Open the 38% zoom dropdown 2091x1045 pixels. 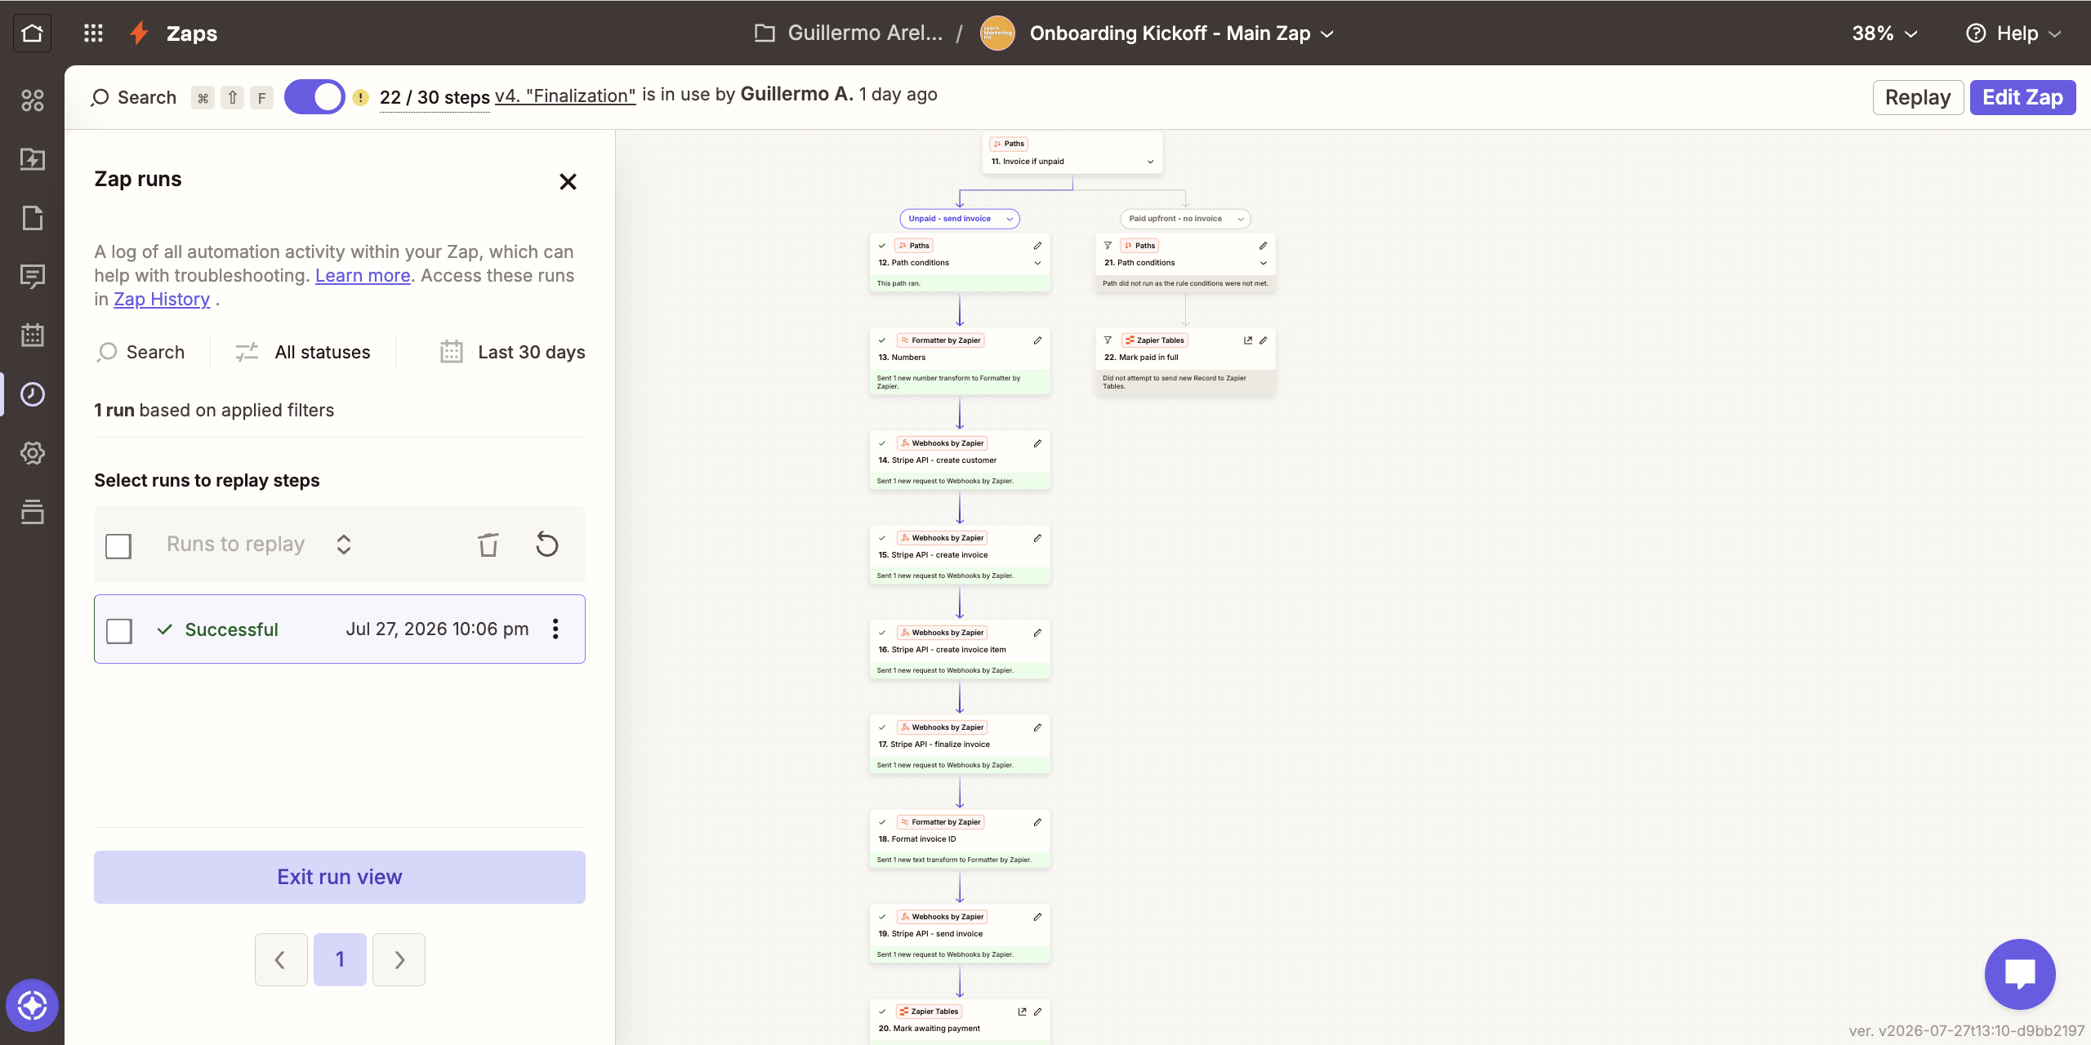click(x=1884, y=33)
